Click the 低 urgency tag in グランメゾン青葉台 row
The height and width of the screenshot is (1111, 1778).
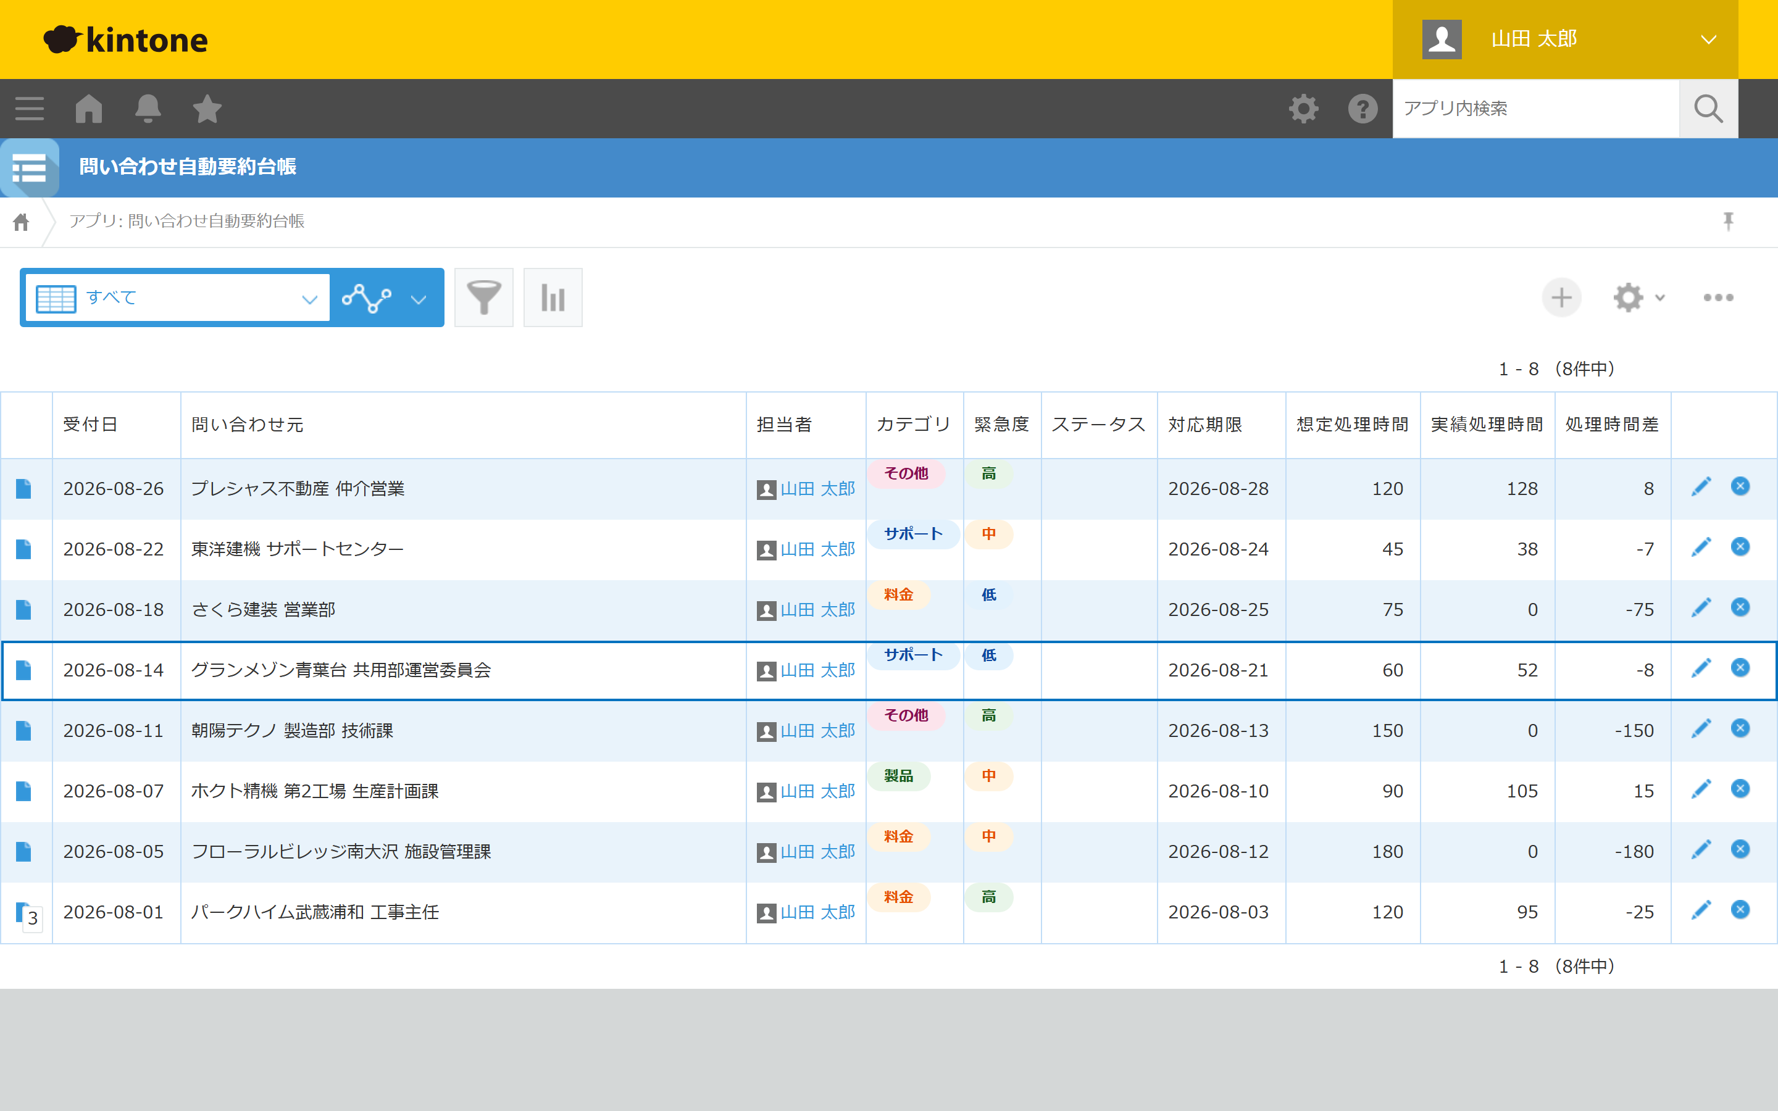click(x=989, y=655)
